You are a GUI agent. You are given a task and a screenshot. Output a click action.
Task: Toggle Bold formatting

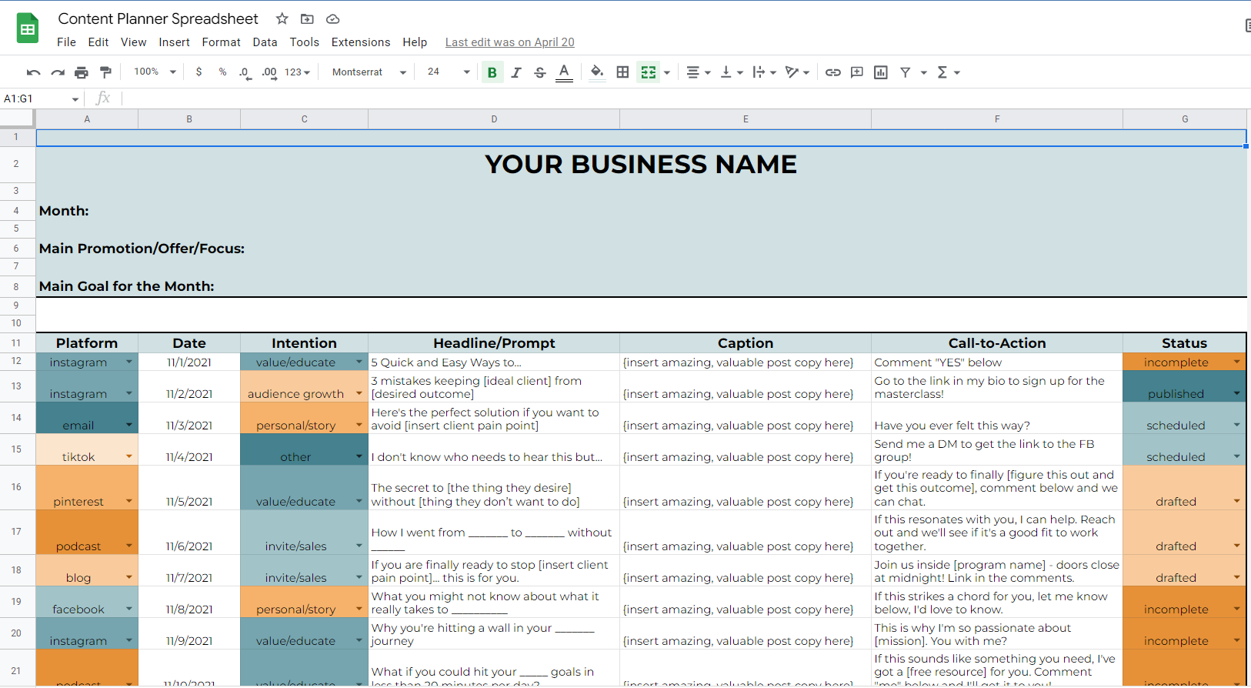[492, 72]
